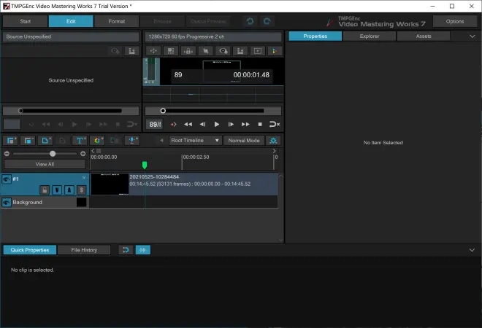
Task: Play the timeline preview
Action: point(217,124)
